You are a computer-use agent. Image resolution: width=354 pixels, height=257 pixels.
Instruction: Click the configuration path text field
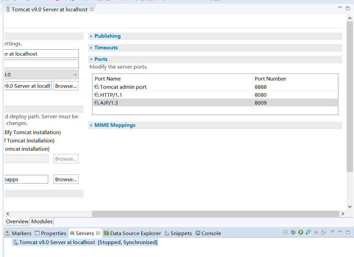pos(28,86)
